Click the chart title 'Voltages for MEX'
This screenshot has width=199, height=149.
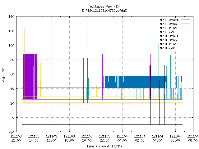point(104,7)
